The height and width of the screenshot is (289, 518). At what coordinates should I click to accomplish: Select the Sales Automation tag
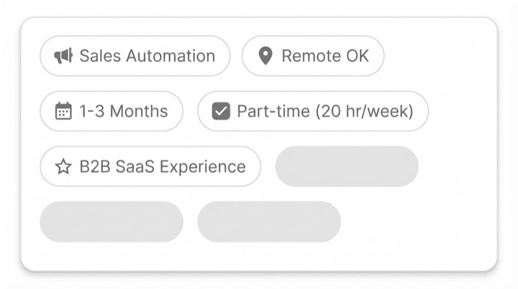[135, 56]
